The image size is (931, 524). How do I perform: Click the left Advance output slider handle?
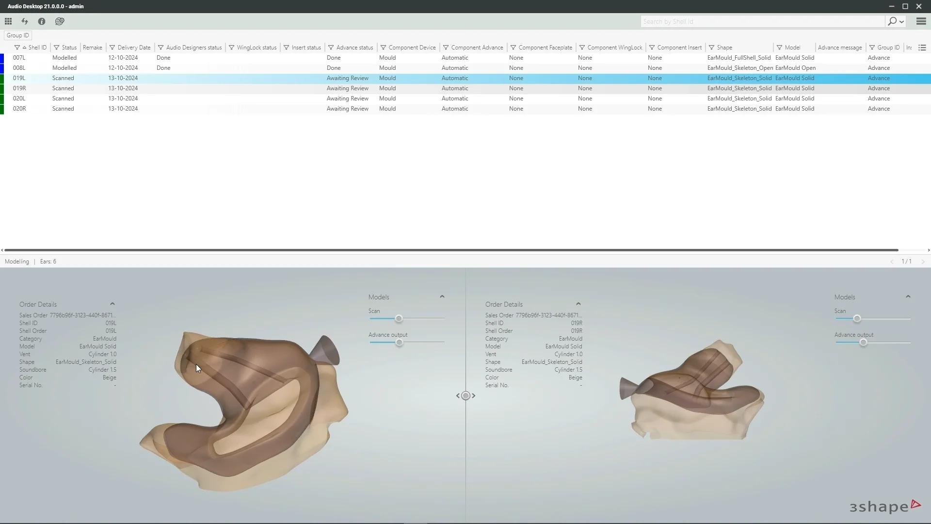click(399, 343)
